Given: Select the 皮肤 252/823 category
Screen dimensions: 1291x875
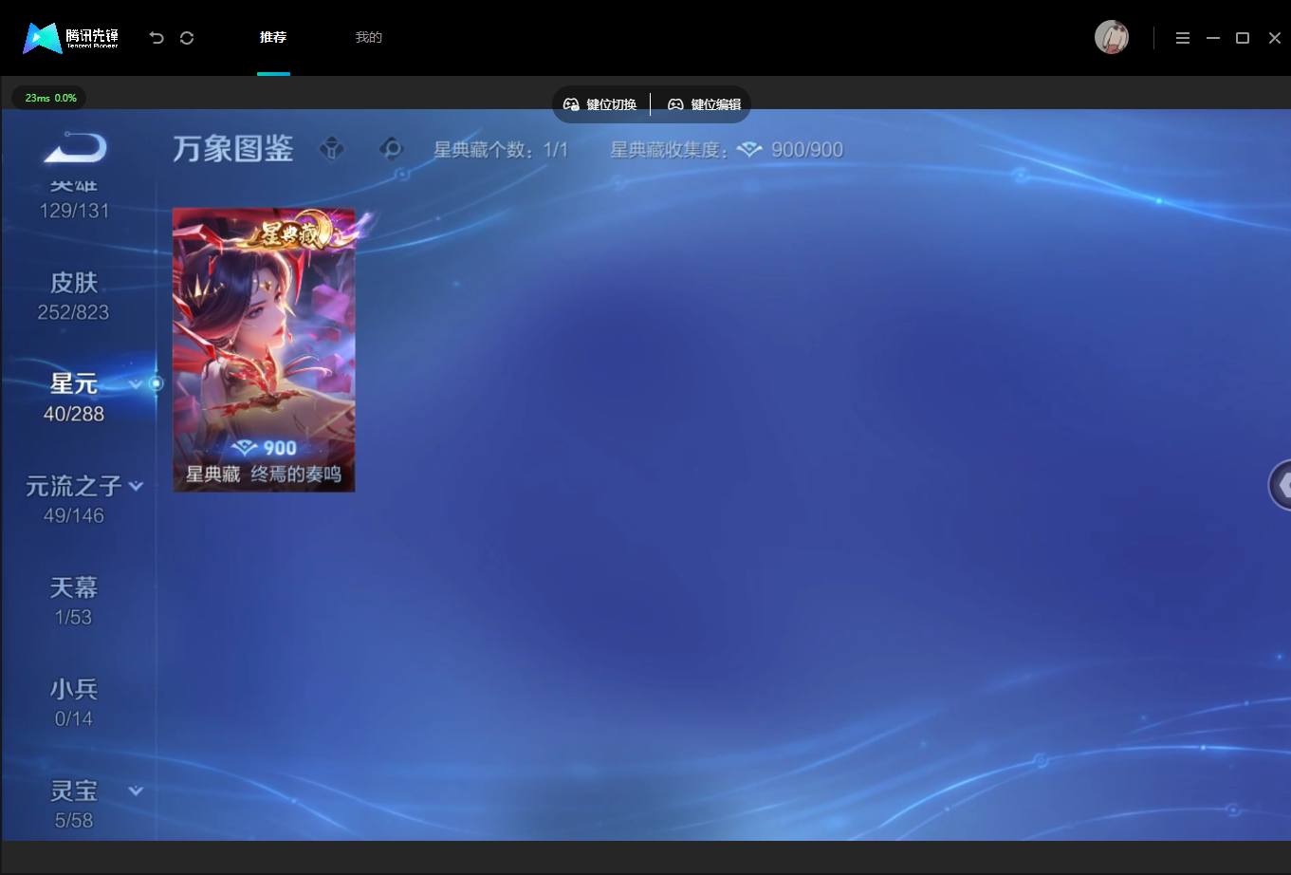Looking at the screenshot, I should 73,296.
